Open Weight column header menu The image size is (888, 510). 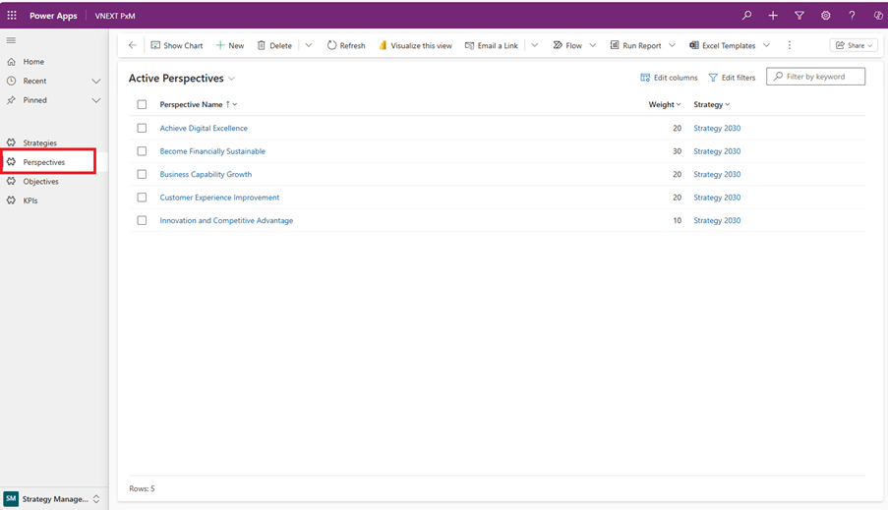[x=665, y=105]
